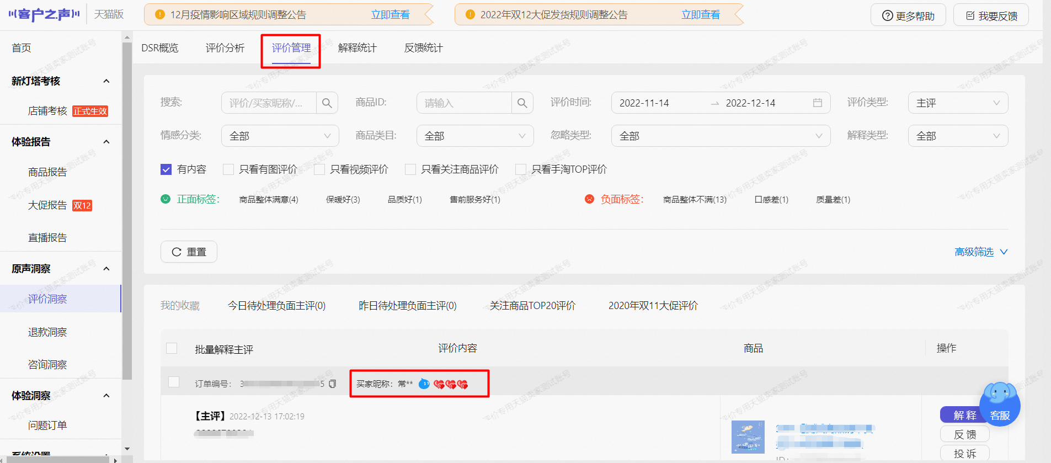The width and height of the screenshot is (1051, 463).
Task: Click the 投诉 action button
Action: [965, 454]
